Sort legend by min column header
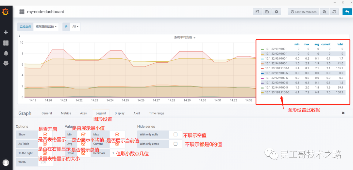Viewport: 353px width, 170px height. click(297, 44)
